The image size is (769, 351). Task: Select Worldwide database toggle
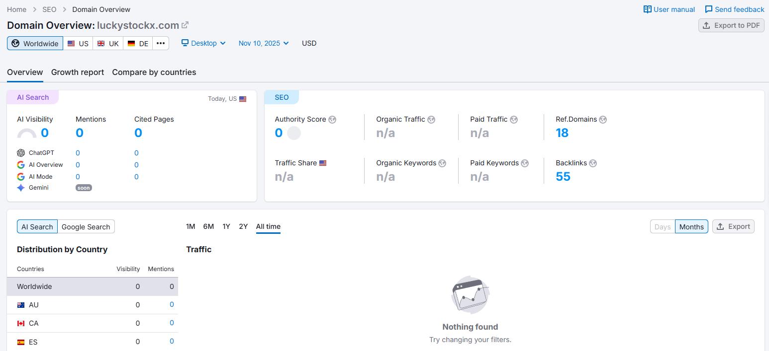(35, 43)
